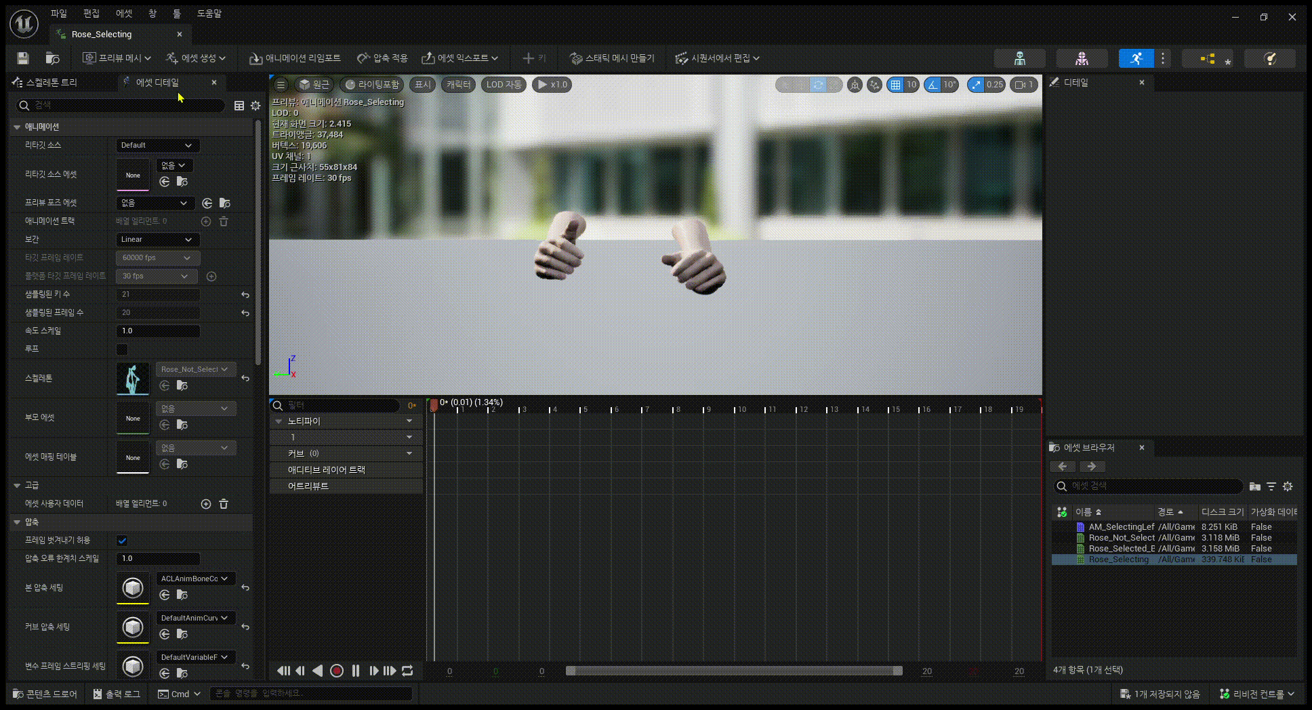1312x710 pixels.
Task: Open the Output Log
Action: click(x=117, y=694)
